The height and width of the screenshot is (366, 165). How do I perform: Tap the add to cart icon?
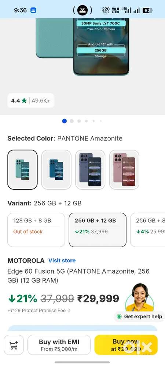pyautogui.click(x=14, y=345)
